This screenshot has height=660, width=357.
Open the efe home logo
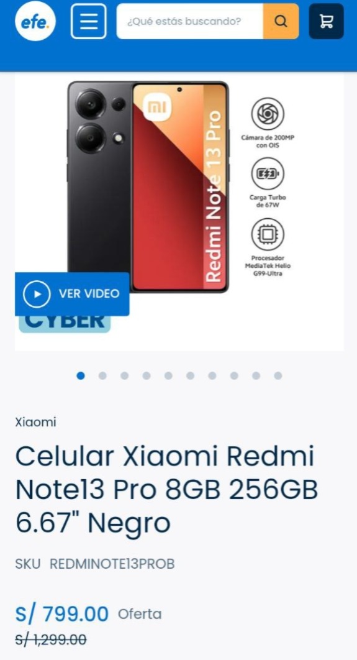pos(35,21)
